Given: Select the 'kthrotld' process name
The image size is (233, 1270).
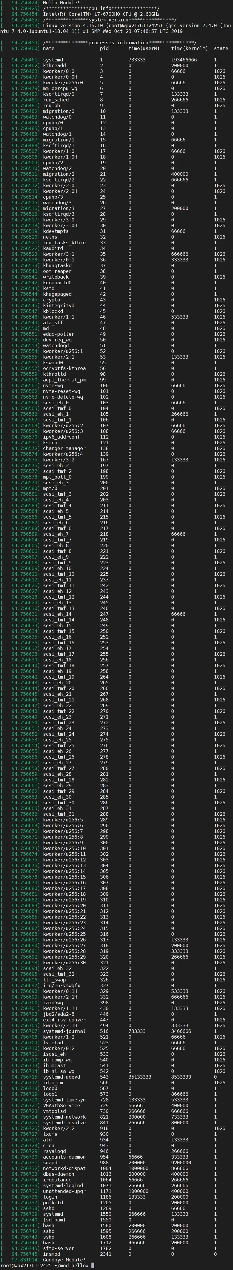Looking at the screenshot, I should point(54,374).
